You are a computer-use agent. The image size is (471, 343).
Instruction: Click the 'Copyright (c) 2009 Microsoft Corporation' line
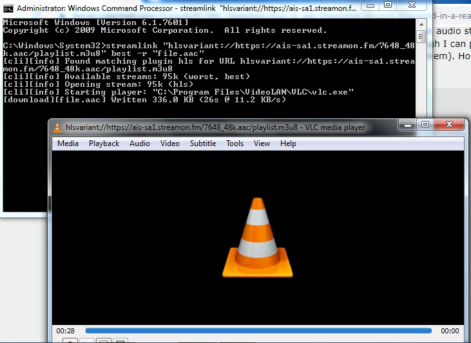coord(165,30)
